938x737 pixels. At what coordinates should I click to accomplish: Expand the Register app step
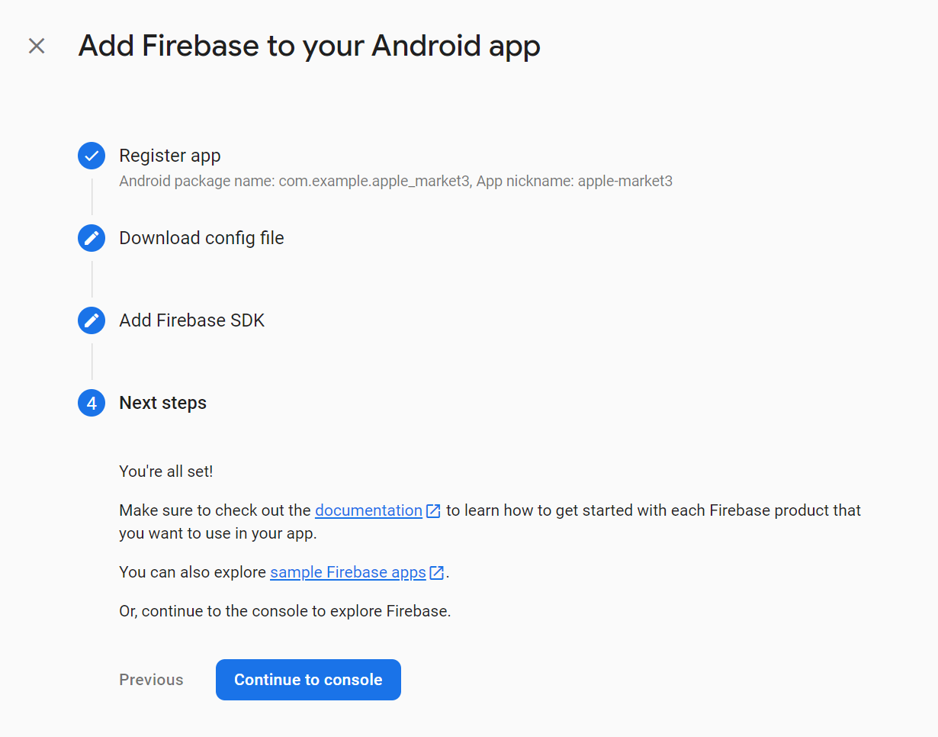[170, 156]
